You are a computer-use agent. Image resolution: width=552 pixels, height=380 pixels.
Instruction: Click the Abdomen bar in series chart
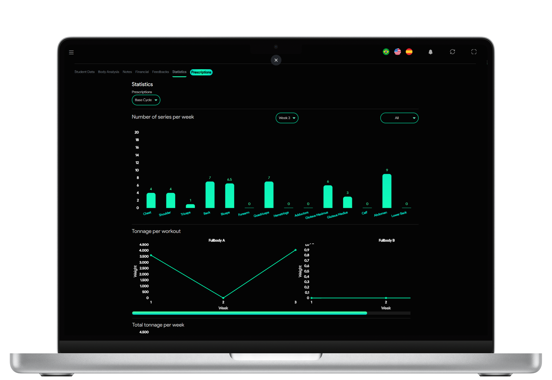pyautogui.click(x=387, y=191)
